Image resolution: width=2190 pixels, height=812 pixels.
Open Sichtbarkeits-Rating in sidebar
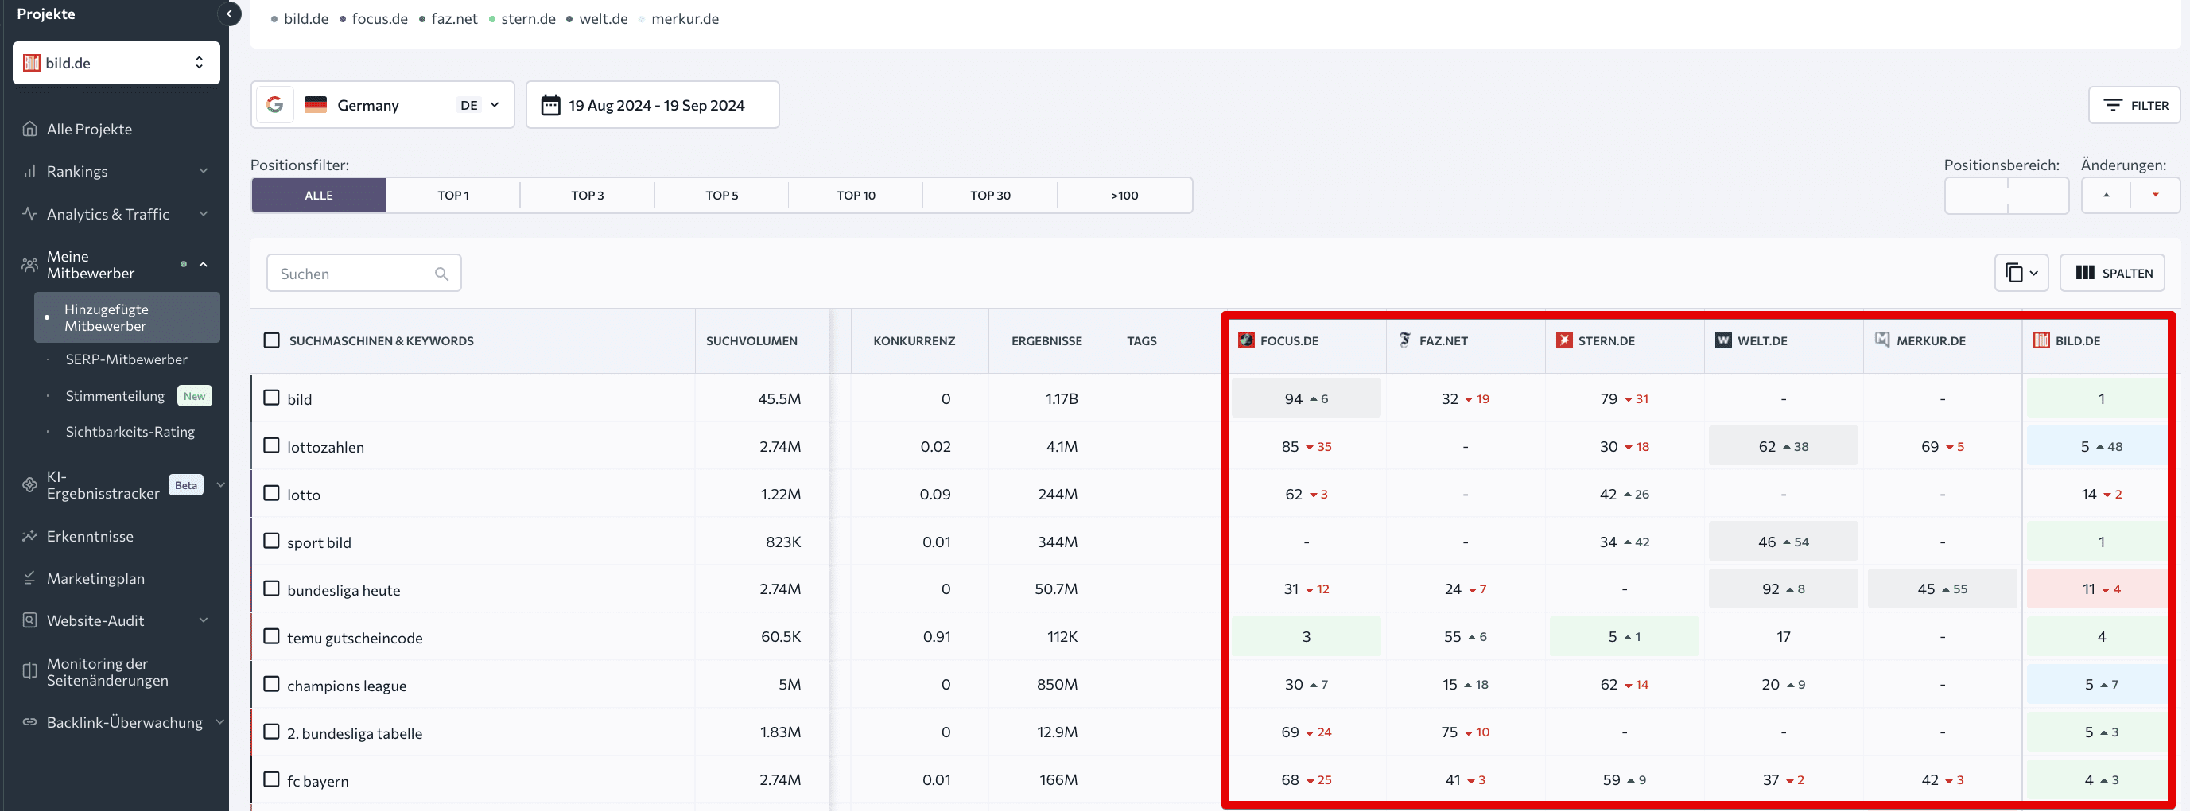pyautogui.click(x=130, y=432)
